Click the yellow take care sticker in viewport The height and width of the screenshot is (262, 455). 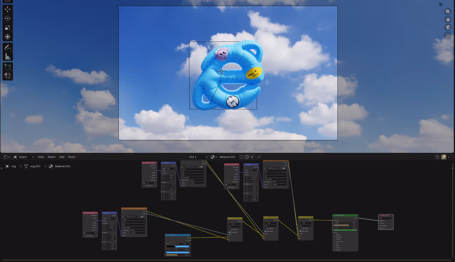255,72
